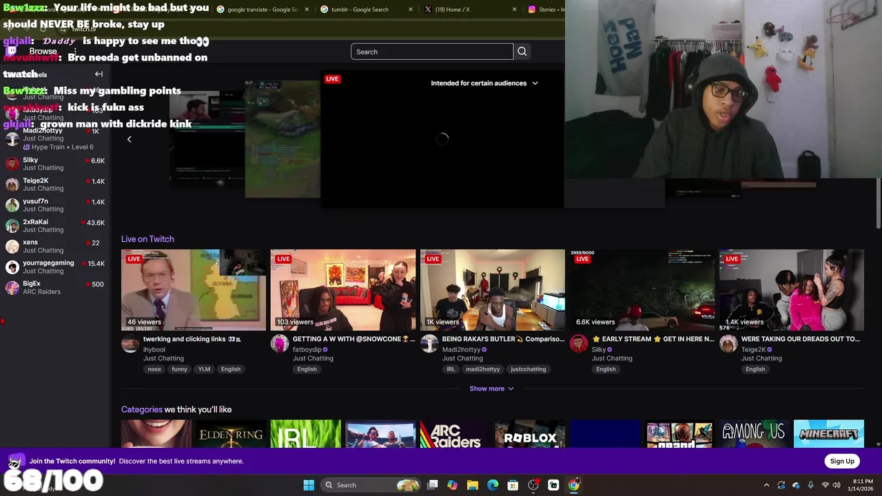Close the X Home tab

pyautogui.click(x=514, y=10)
